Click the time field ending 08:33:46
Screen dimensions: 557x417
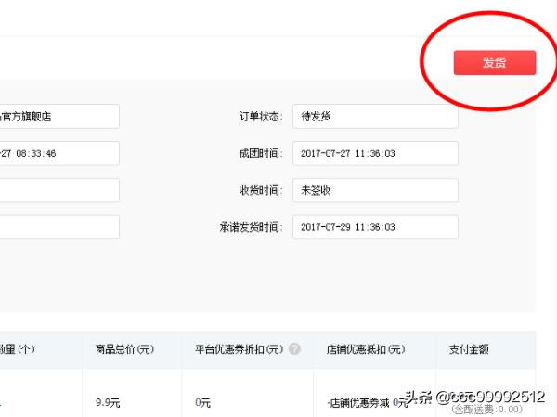tap(59, 153)
